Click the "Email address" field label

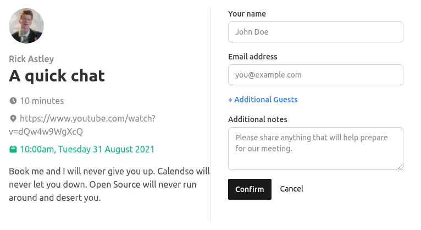[x=252, y=57]
